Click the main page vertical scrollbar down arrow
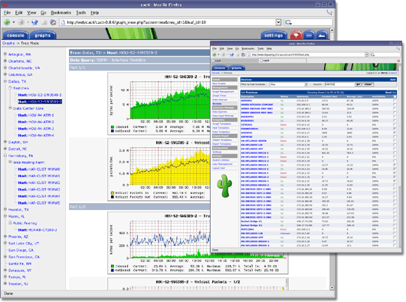Image resolution: width=406 pixels, height=302 pixels. point(332,287)
